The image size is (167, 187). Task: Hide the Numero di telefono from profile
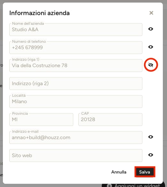pos(151,47)
